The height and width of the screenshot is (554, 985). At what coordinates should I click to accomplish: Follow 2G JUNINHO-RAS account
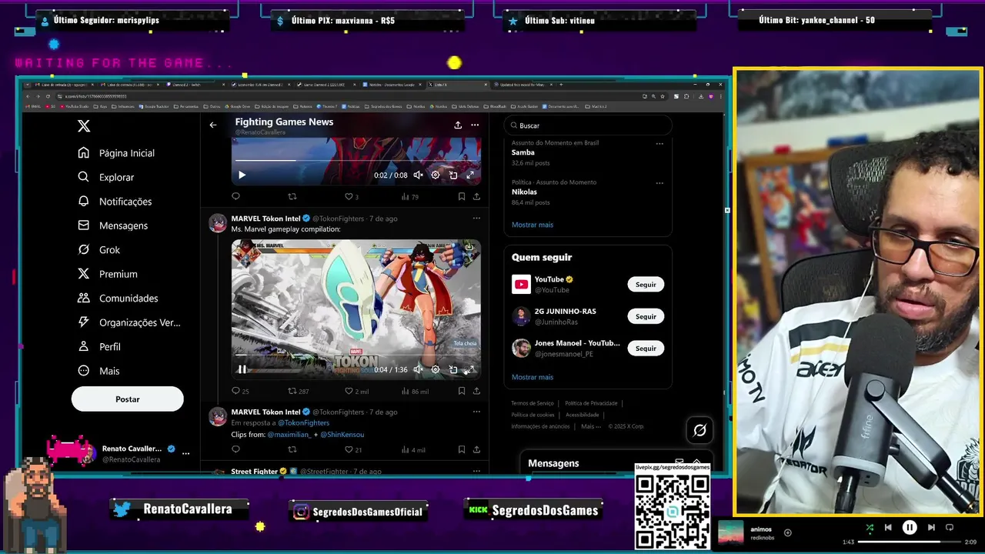tap(646, 316)
